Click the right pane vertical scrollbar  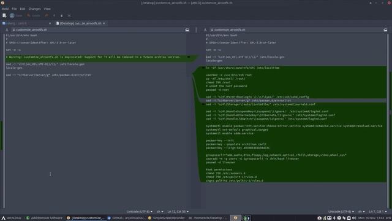tap(388, 122)
